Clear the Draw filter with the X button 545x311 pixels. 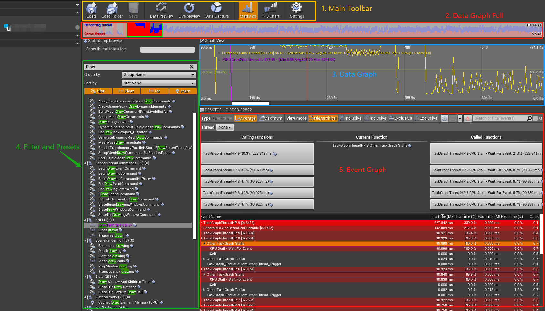point(192,67)
